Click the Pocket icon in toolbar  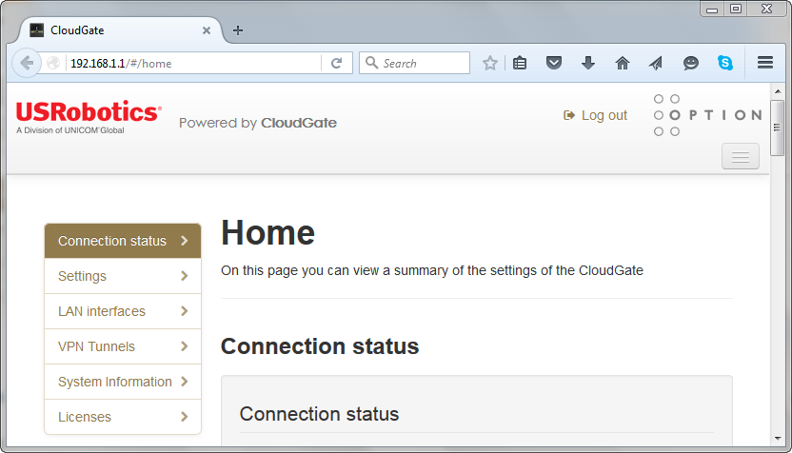(554, 63)
